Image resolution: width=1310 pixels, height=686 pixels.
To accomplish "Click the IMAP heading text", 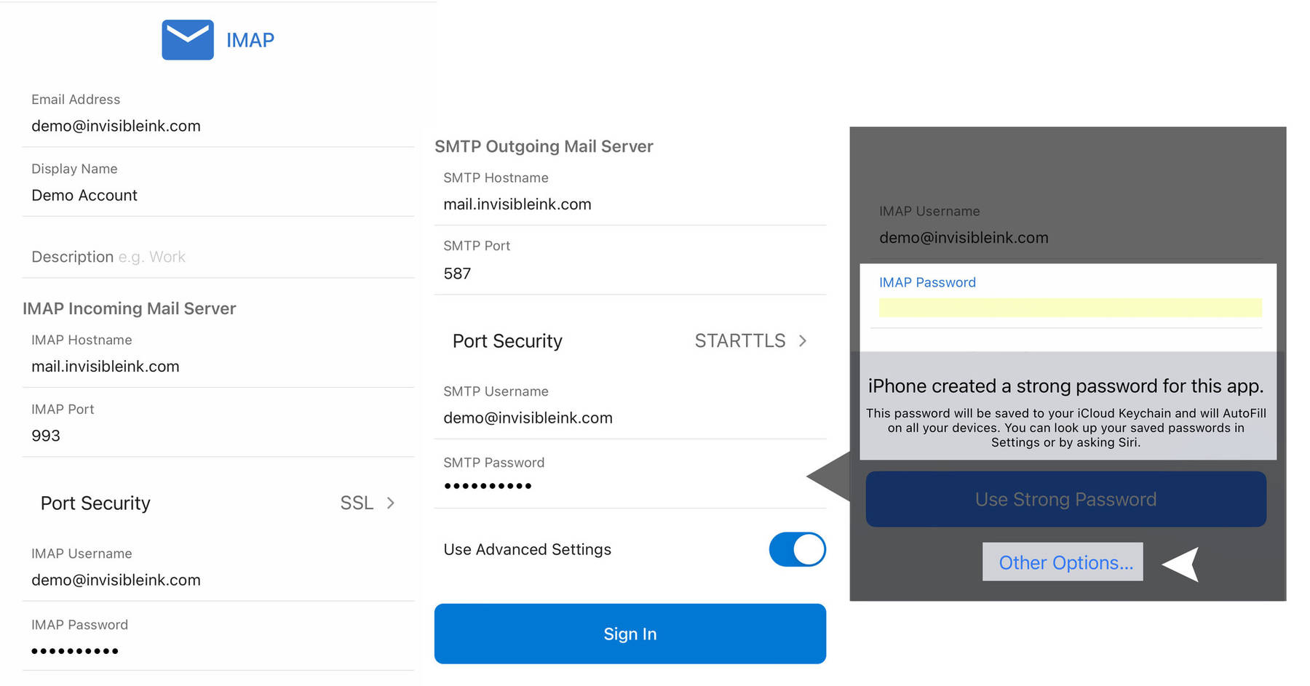I will pyautogui.click(x=250, y=40).
